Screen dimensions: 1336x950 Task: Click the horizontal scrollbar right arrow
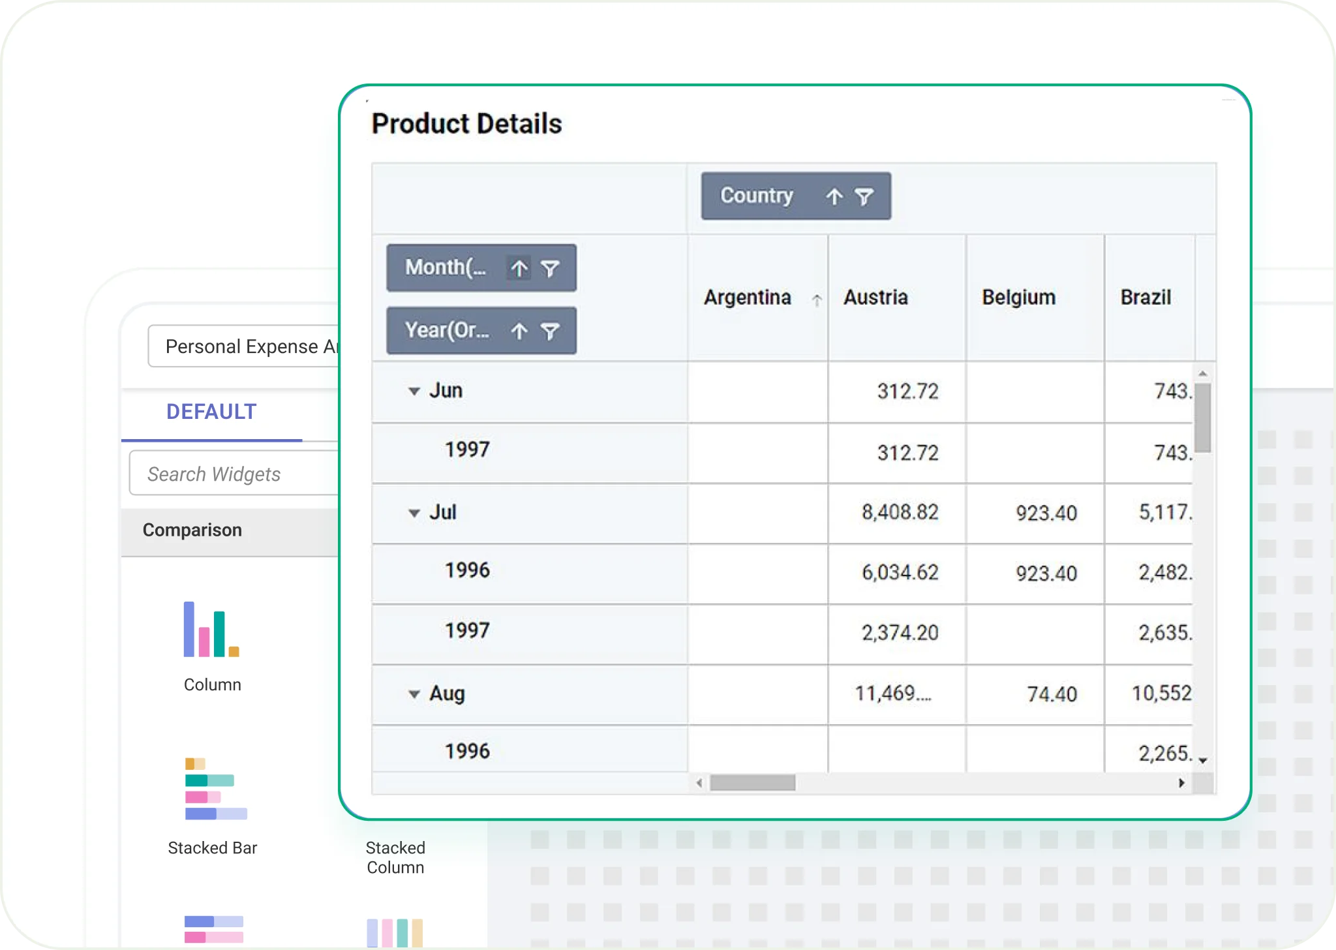pyautogui.click(x=1182, y=782)
